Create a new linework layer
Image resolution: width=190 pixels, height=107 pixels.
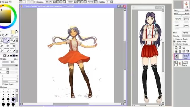coord(180,48)
